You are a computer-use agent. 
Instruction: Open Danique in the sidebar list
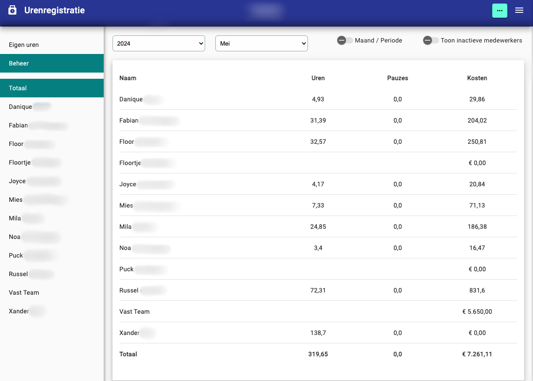click(x=21, y=107)
